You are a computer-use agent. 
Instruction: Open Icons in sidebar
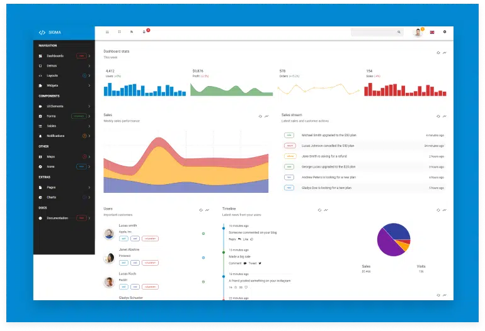(64, 166)
